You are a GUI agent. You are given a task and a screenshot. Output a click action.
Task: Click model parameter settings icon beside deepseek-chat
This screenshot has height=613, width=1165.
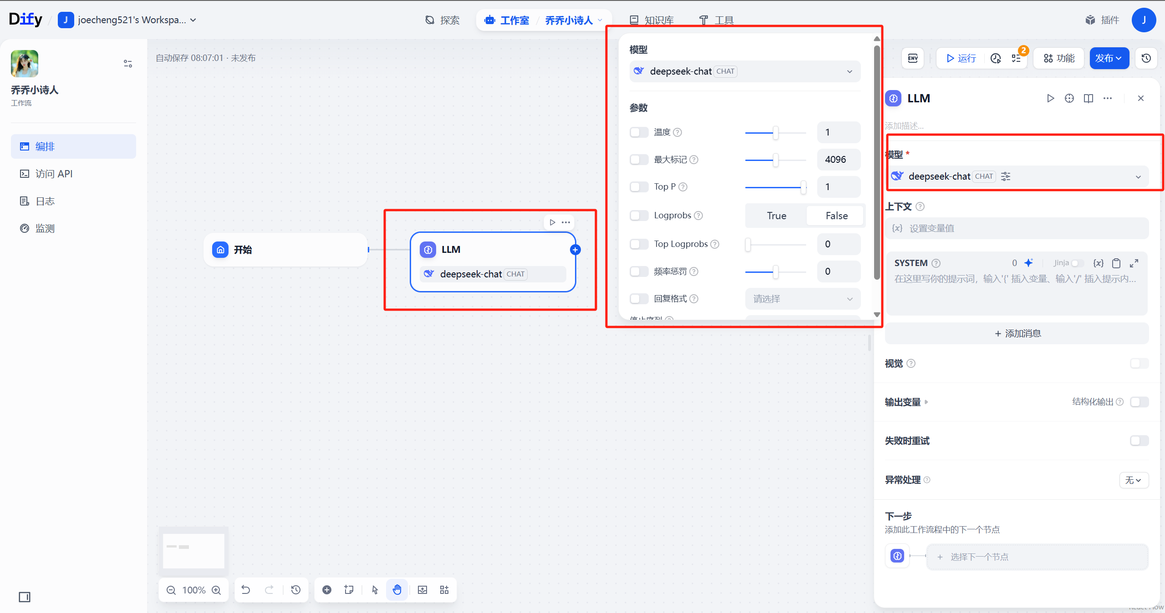point(1006,176)
